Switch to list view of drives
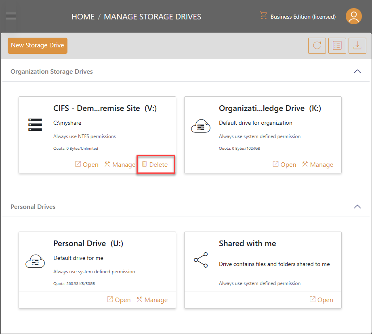372x334 pixels. [337, 46]
